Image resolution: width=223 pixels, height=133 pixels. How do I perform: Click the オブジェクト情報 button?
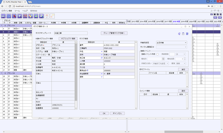[x=68, y=39]
